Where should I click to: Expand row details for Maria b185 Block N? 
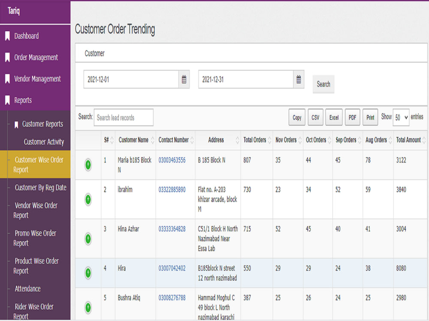[x=88, y=165]
